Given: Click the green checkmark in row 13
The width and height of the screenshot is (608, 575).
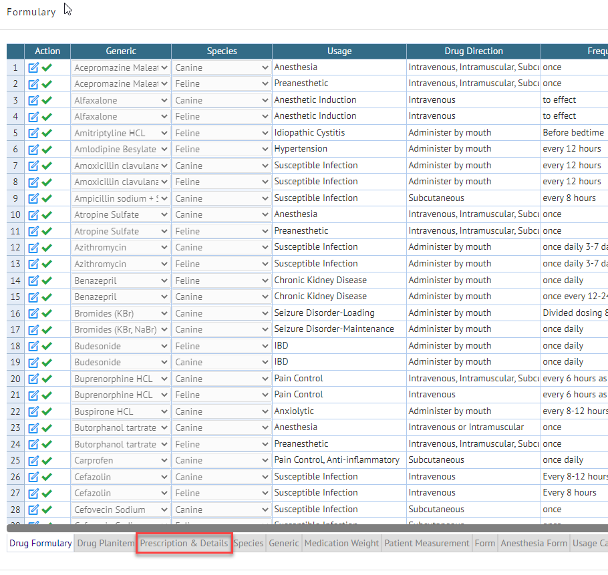Looking at the screenshot, I should (47, 264).
